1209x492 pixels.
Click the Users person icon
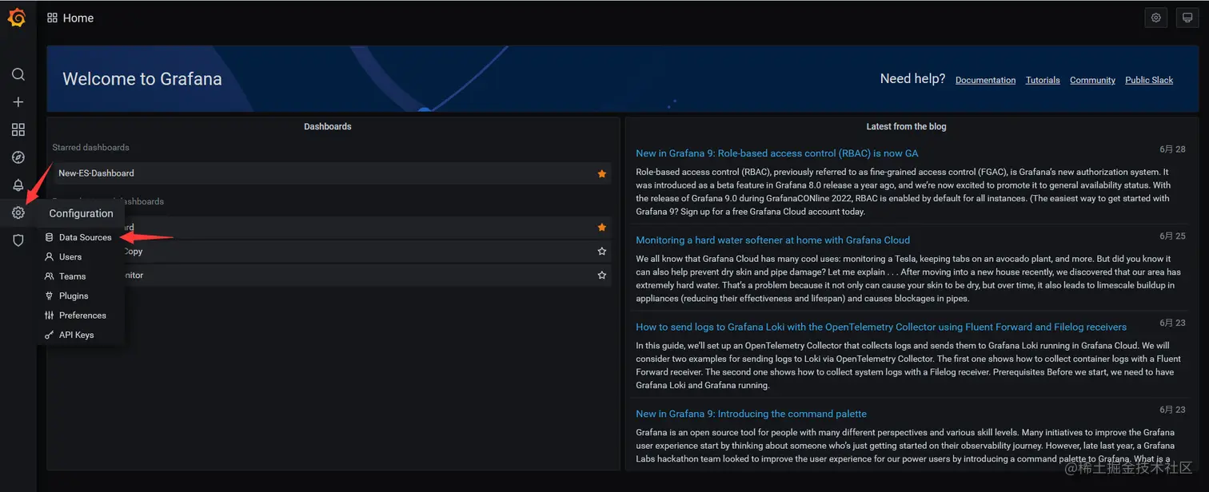click(50, 257)
